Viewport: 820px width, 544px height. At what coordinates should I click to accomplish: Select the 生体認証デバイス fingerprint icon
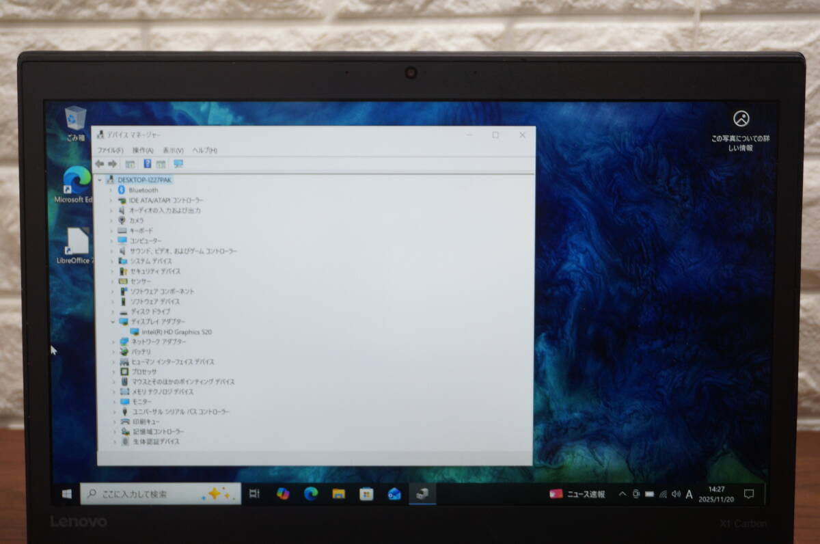click(x=125, y=441)
